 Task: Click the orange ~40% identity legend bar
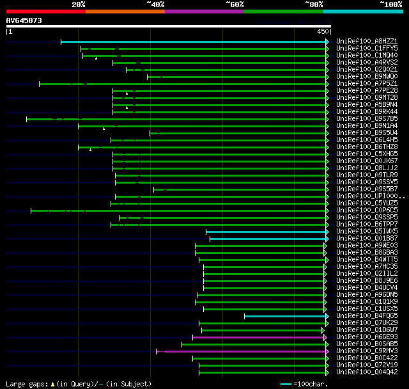click(125, 12)
